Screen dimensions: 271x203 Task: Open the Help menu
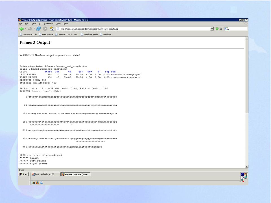66,24
